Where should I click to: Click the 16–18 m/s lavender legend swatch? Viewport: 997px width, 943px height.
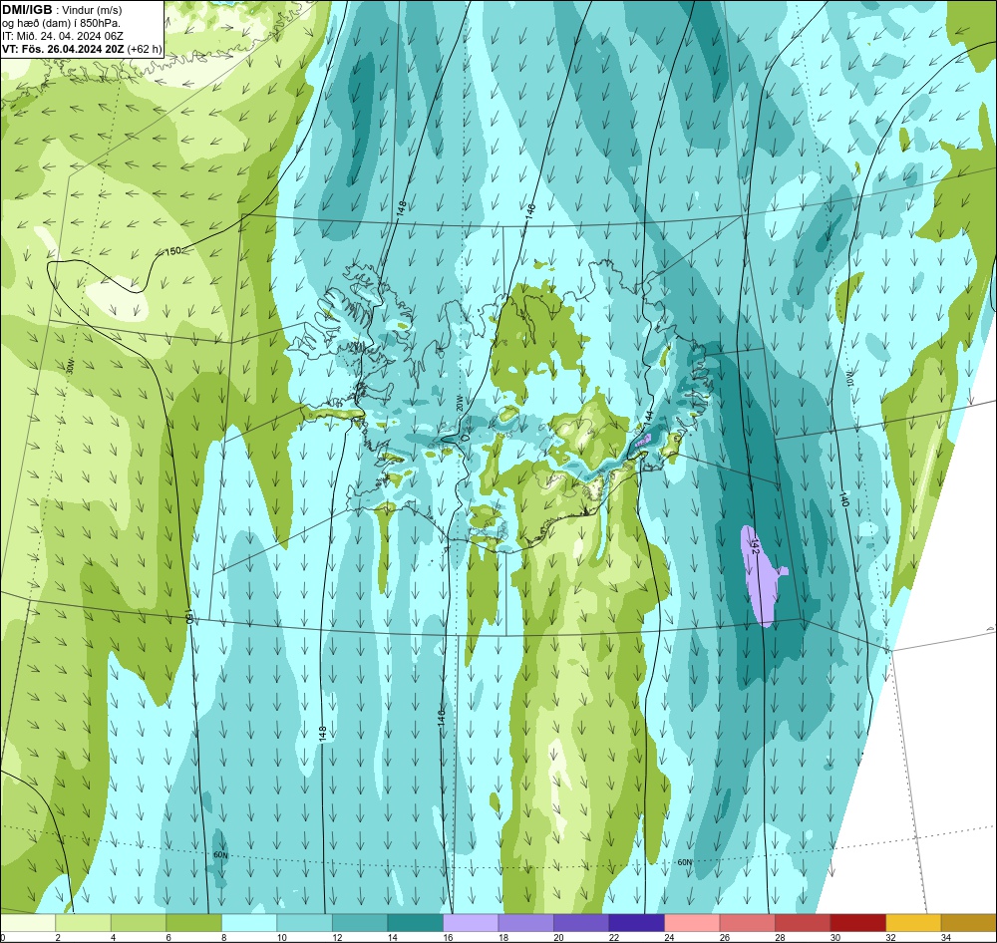(x=471, y=923)
